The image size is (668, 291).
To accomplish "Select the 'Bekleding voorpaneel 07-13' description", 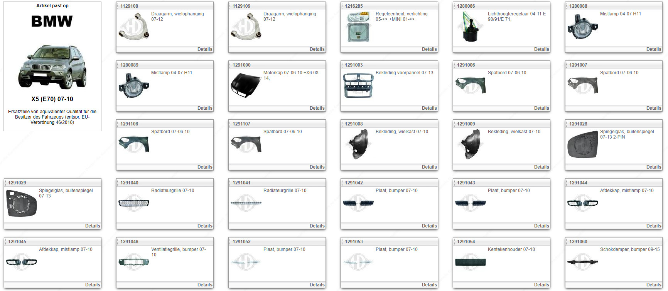I will 404,73.
